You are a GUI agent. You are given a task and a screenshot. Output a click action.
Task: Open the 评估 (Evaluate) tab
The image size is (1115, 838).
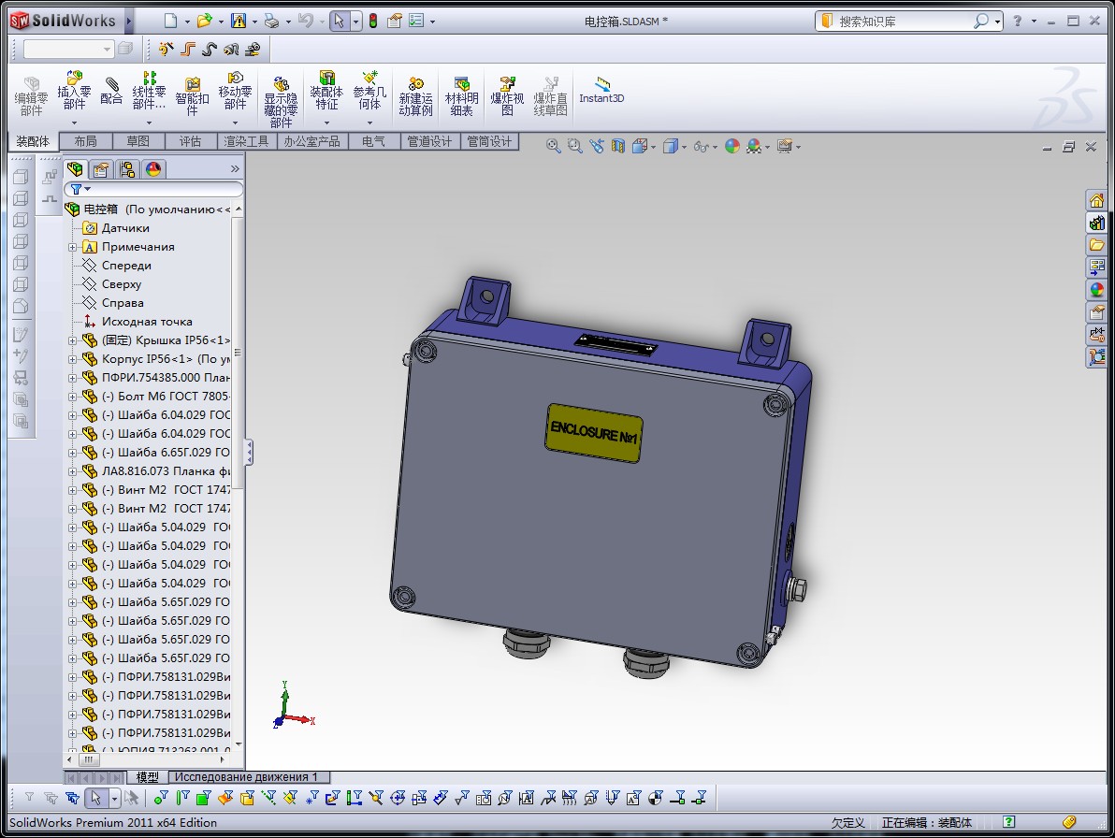(x=190, y=141)
